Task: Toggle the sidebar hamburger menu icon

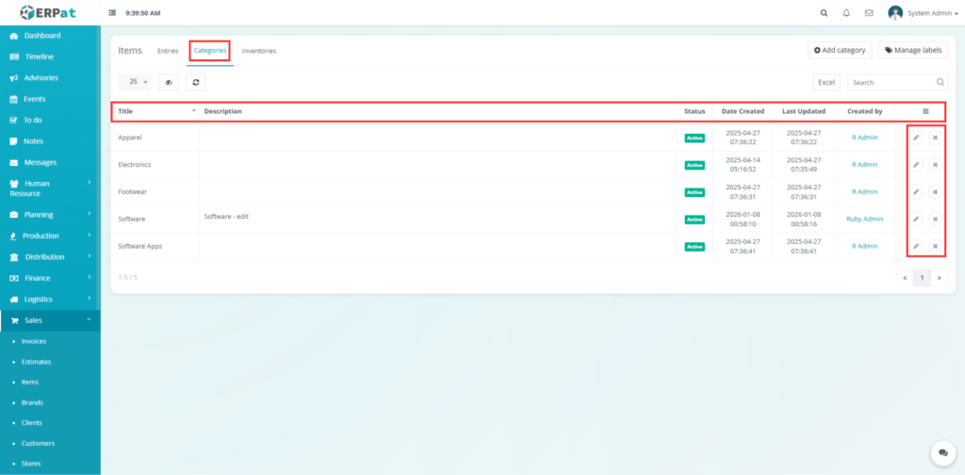Action: [113, 13]
